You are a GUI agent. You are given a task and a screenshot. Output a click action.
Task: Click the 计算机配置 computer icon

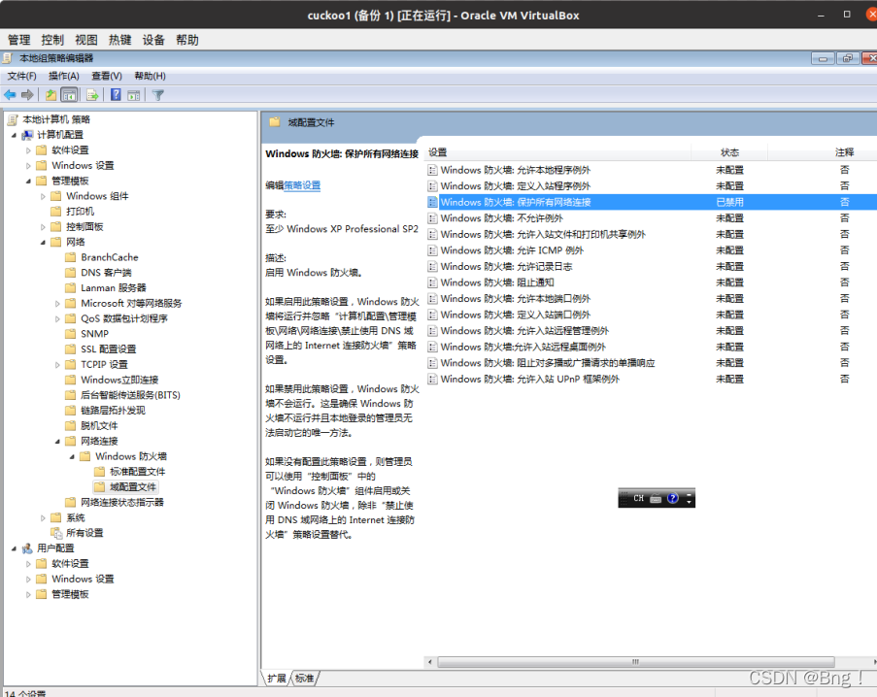tap(27, 135)
